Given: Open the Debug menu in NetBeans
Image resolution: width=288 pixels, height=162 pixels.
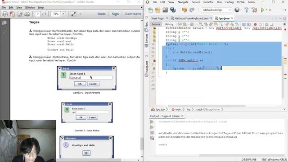Looking at the screenshot, I should 229,2.
